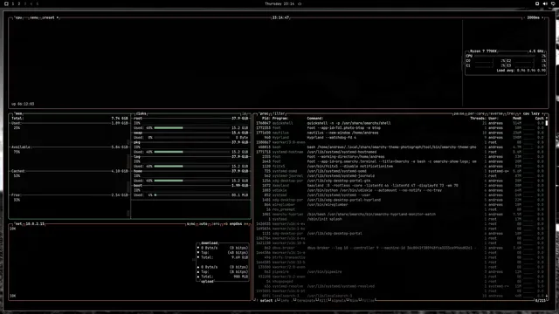Toggle process tree view
Viewport: 559px width, 314px height.
(511, 113)
